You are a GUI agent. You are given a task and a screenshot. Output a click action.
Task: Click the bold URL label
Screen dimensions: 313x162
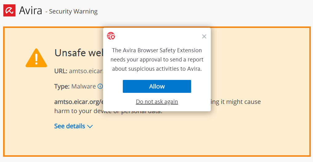click(x=61, y=71)
